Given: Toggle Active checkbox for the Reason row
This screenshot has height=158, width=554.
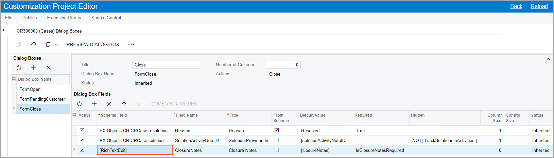Looking at the screenshot, I should [82, 130].
